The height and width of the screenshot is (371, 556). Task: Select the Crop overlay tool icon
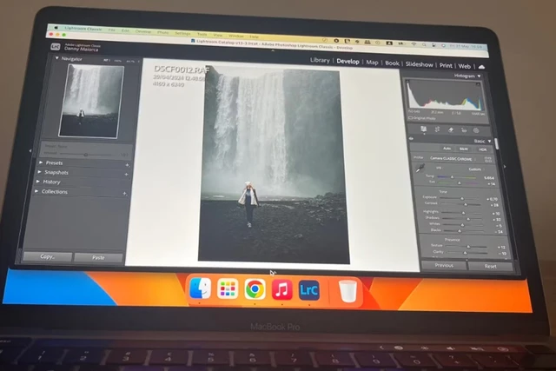tap(437, 129)
